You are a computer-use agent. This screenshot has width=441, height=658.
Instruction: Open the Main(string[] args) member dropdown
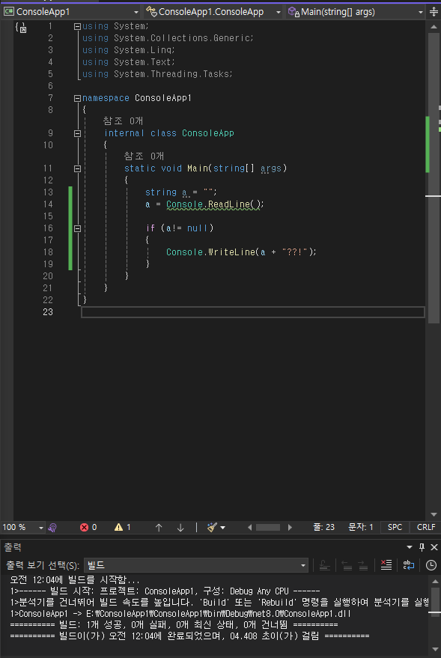tap(356, 12)
